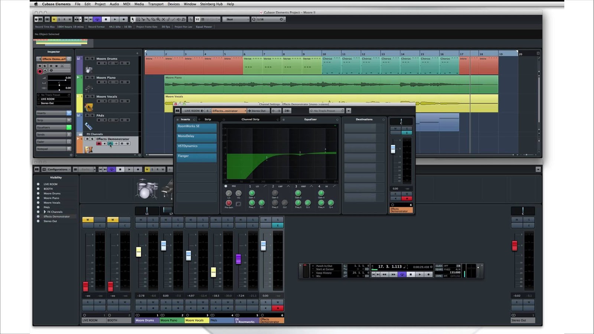Toggle Stereo Out visibility dot in Visibility list
This screenshot has height=334, width=594.
[x=38, y=221]
